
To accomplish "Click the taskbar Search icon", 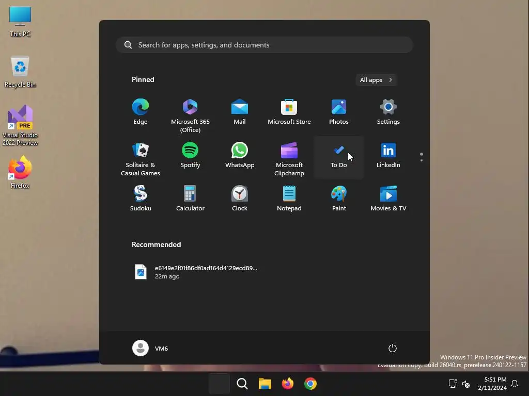I will click(242, 384).
